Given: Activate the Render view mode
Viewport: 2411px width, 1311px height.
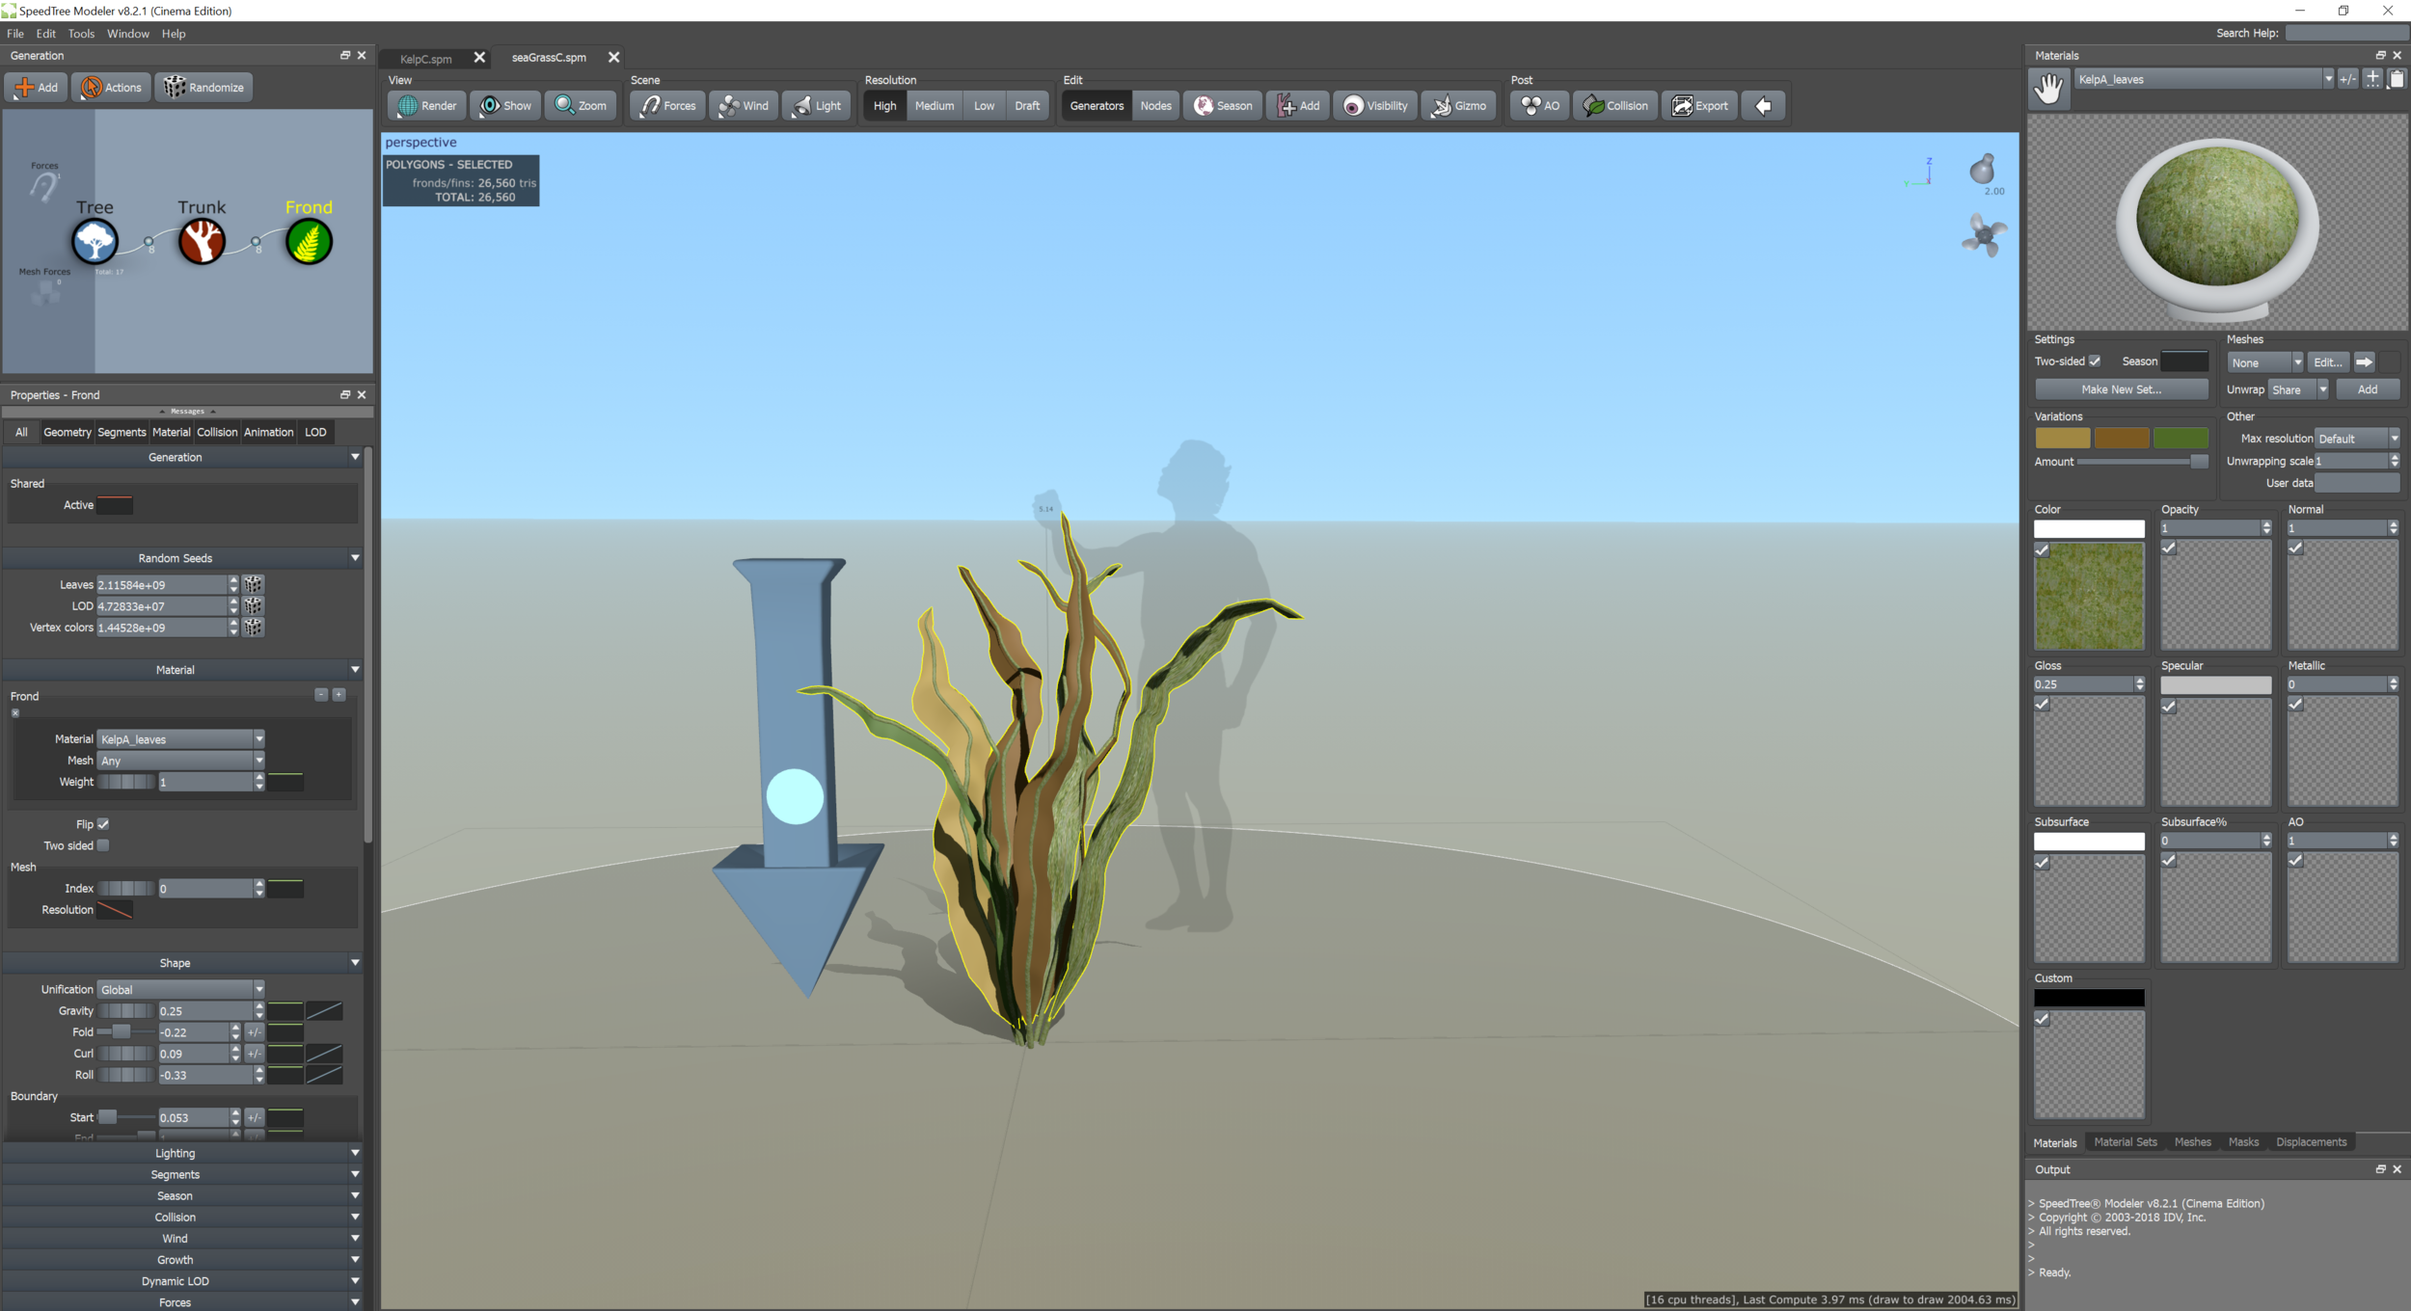Looking at the screenshot, I should pyautogui.click(x=427, y=105).
